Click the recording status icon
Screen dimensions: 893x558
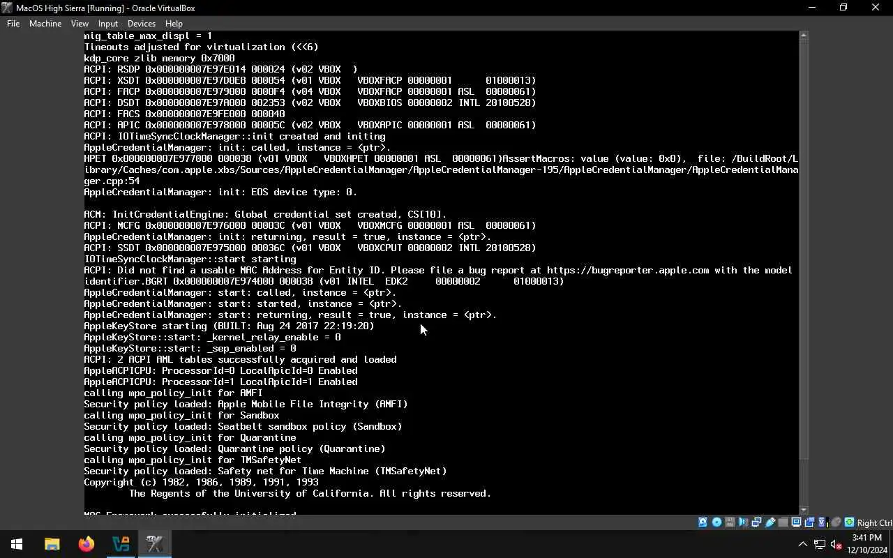tap(809, 522)
